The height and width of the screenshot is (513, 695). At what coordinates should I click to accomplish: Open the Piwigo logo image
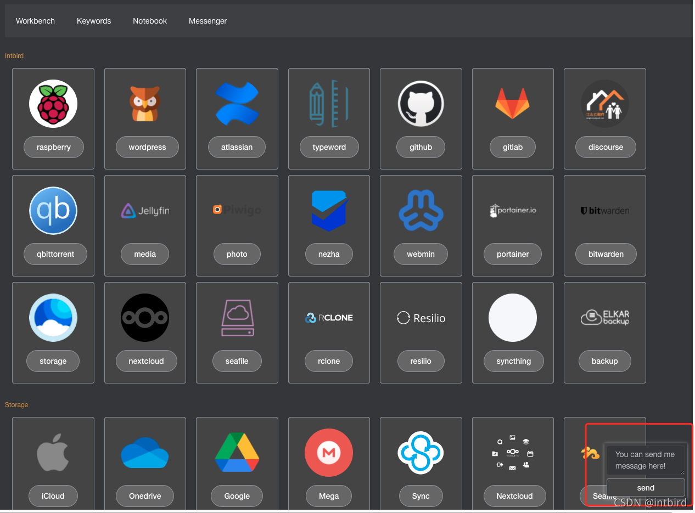pos(237,210)
